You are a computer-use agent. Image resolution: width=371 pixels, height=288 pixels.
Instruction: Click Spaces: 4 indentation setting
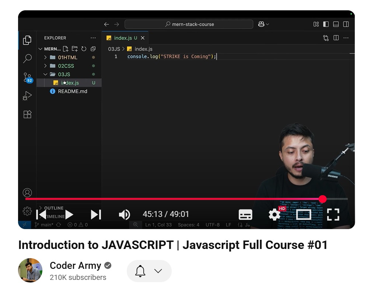(x=189, y=225)
